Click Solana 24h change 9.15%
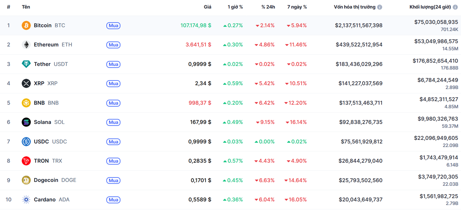Image resolution: width=461 pixels, height=211 pixels. pos(265,122)
